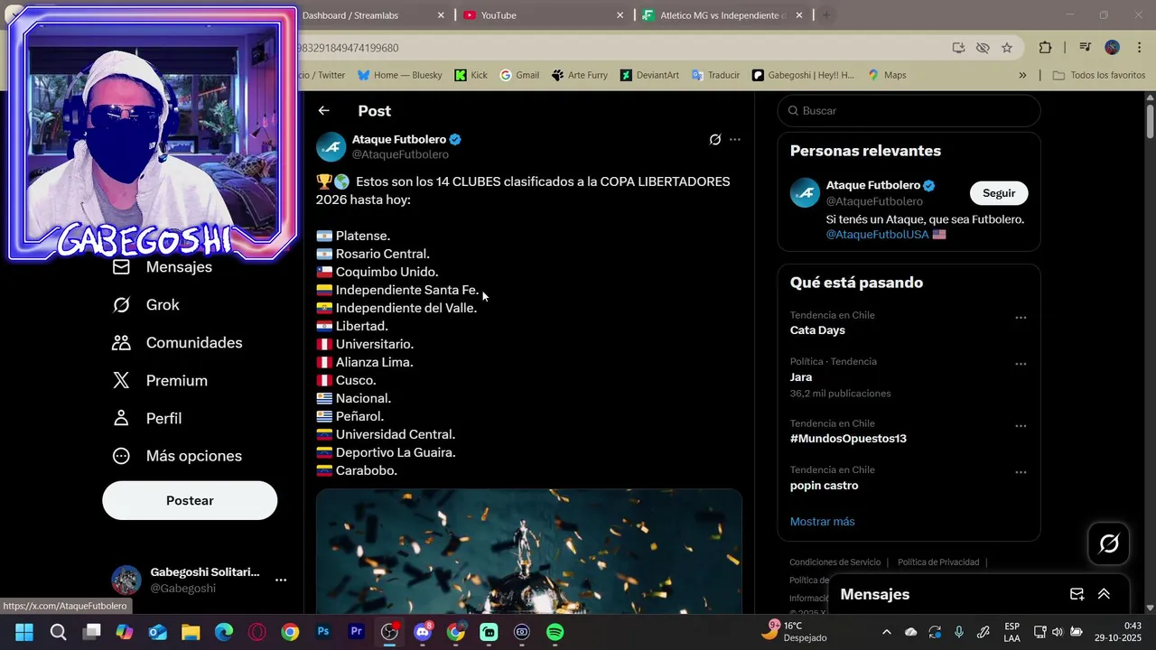Open options for Jara trend

click(x=1021, y=365)
